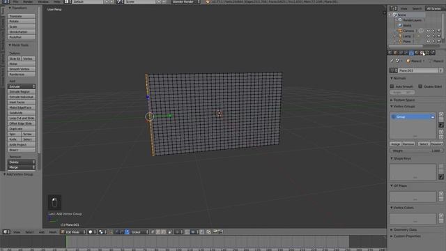Click the OpenGL render animation icon
Viewport: 446px width, 251px height.
tap(221, 232)
